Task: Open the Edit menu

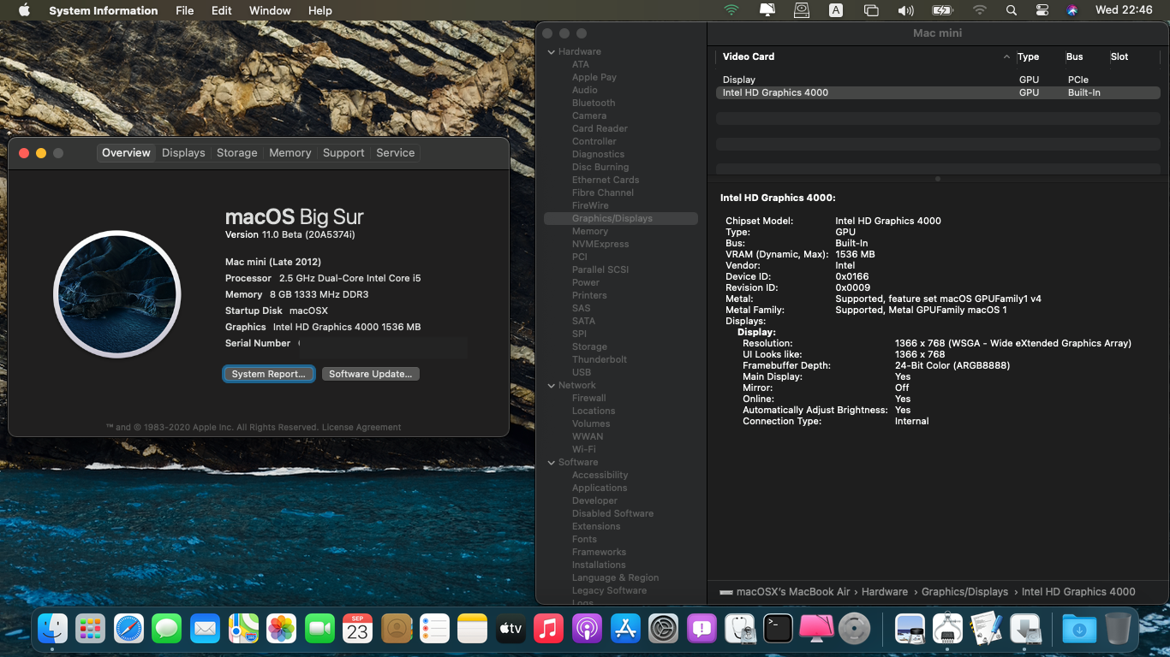Action: coord(222,10)
